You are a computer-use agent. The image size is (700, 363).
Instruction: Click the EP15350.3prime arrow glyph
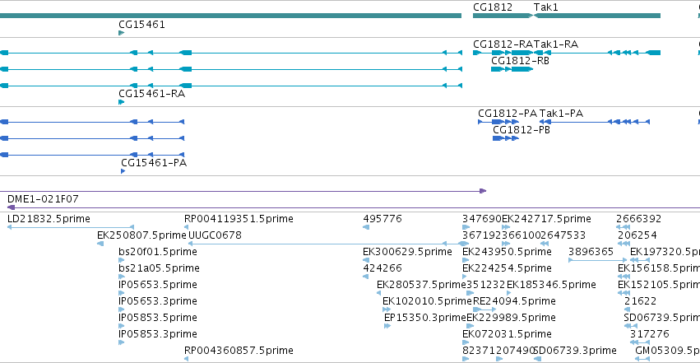point(387,326)
